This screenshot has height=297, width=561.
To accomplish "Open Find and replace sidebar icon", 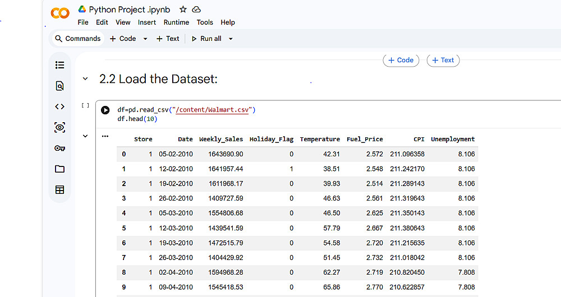I will [x=59, y=86].
